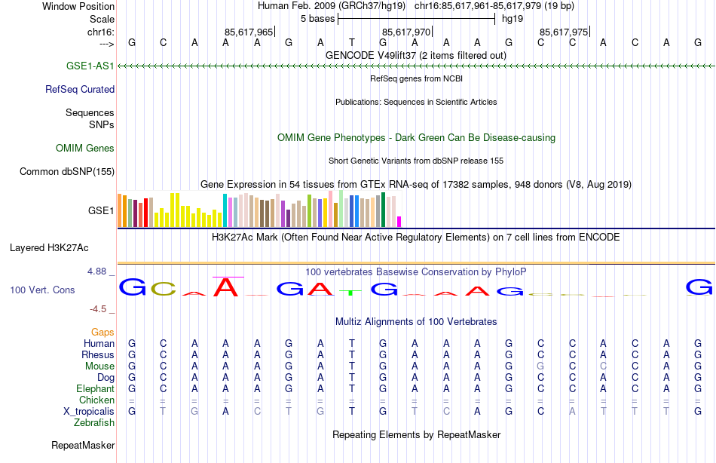Click the 5 bases scale bar
Image resolution: width=716 pixels, height=463 pixels.
click(417, 19)
